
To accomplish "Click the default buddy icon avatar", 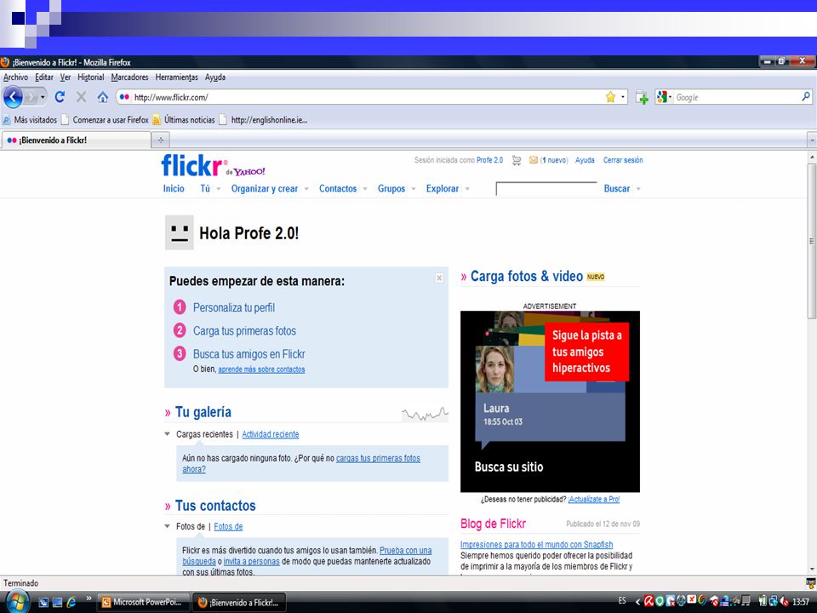I will 180,232.
